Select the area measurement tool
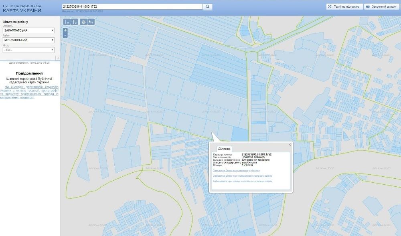Viewport: 401px width, 236px height. point(75,22)
